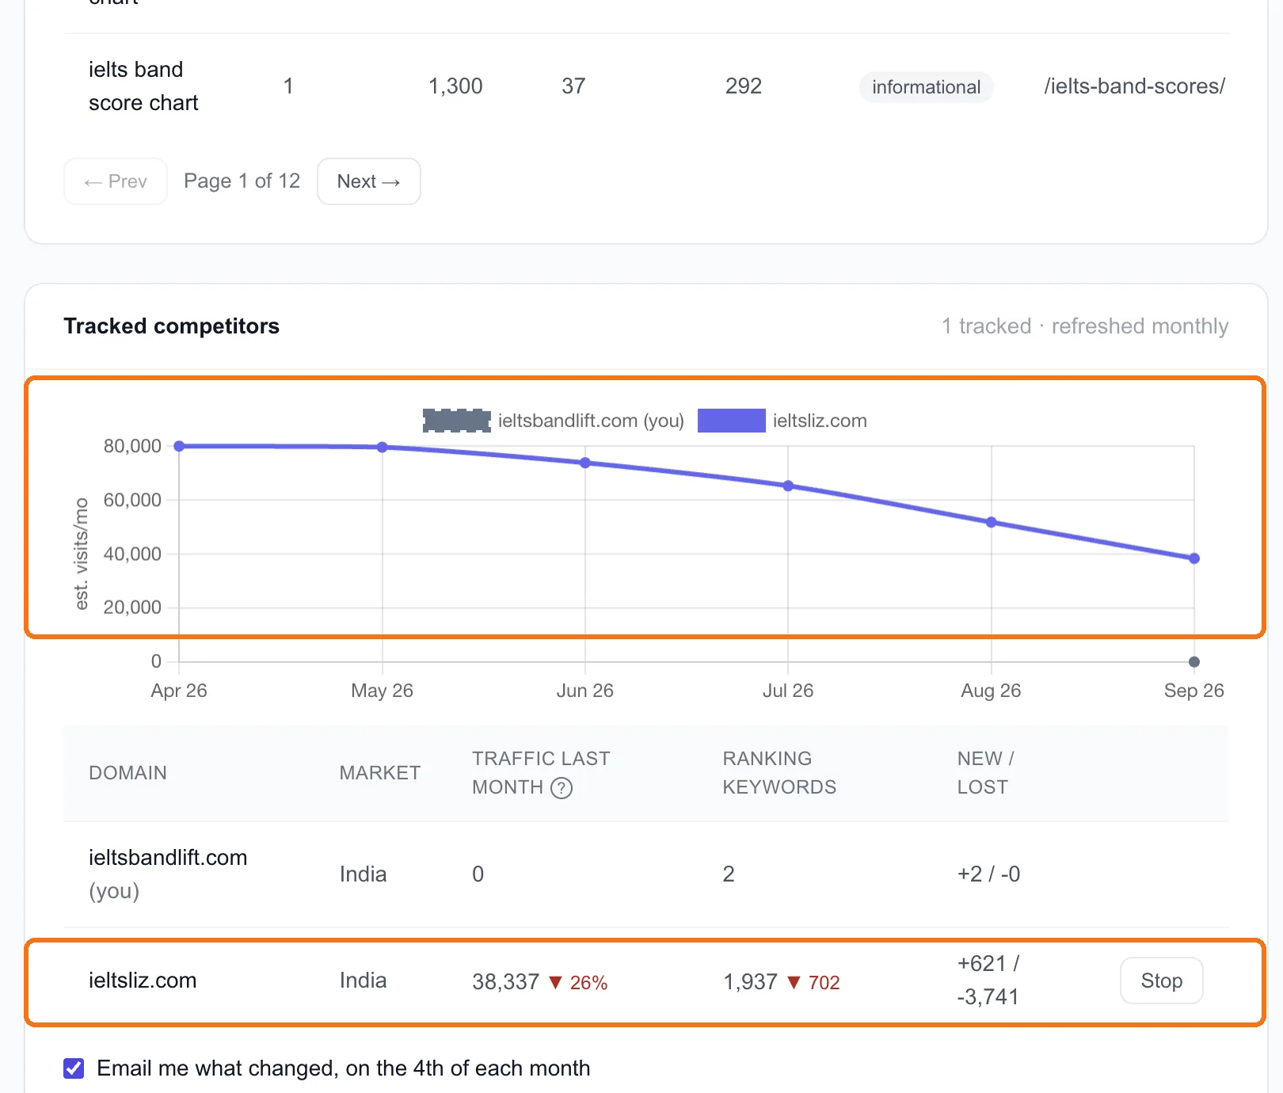Click the New / Lost column header

click(986, 773)
